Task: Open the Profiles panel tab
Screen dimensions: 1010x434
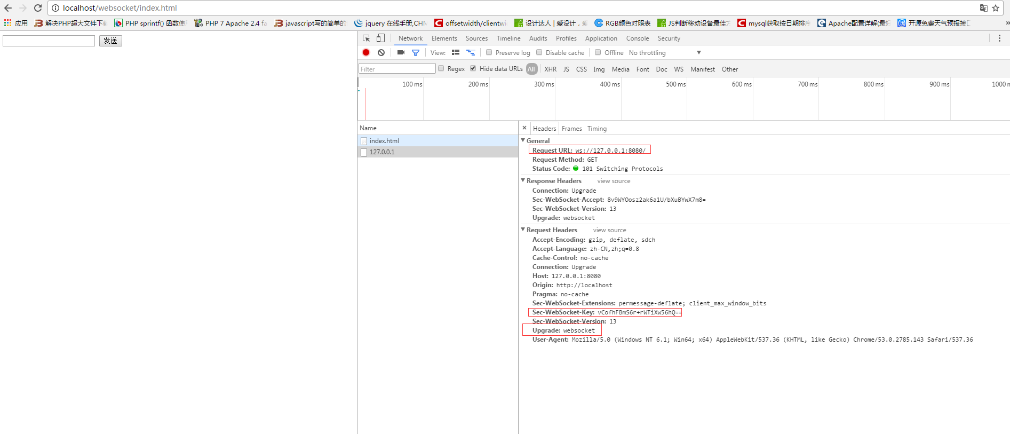Action: (x=566, y=38)
